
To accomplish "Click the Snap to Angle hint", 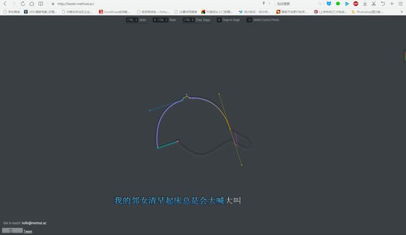I will coord(228,19).
